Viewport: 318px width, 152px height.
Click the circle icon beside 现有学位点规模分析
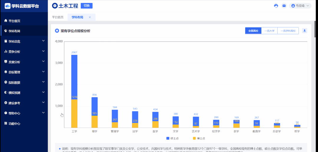(57, 31)
